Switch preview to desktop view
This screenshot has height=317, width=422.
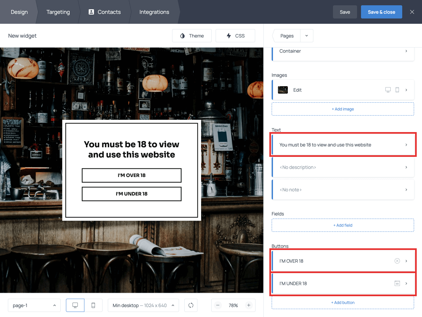pos(75,305)
